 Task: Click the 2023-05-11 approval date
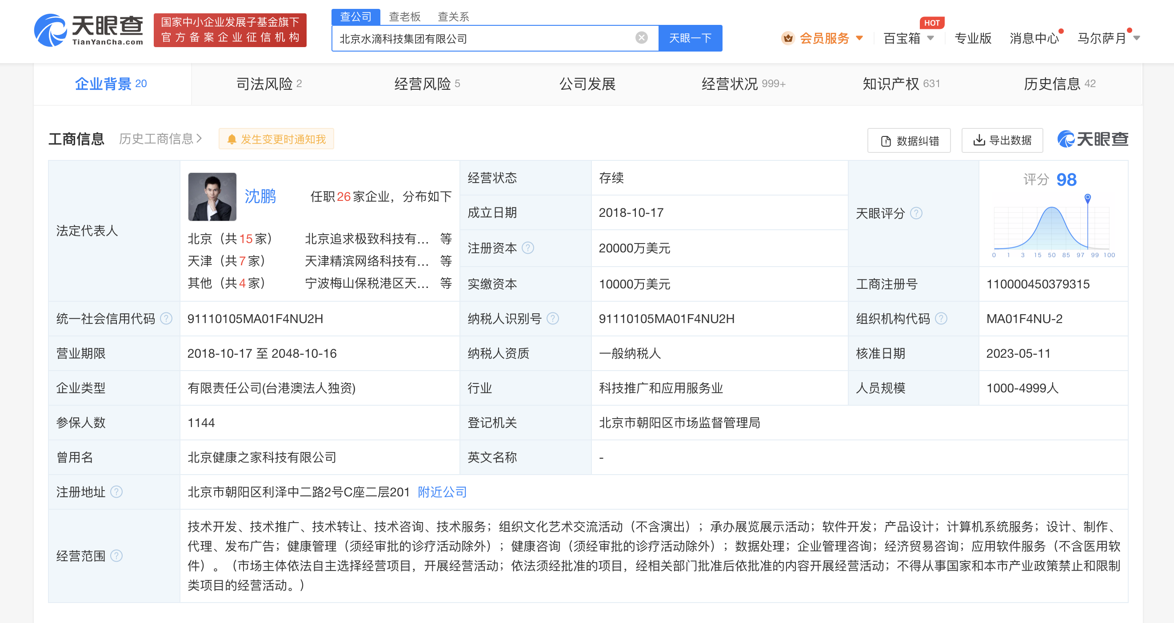pos(1018,353)
